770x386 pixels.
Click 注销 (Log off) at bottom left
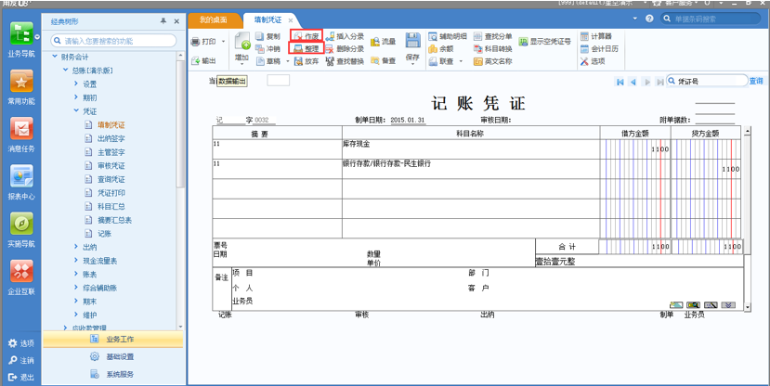tap(21, 361)
